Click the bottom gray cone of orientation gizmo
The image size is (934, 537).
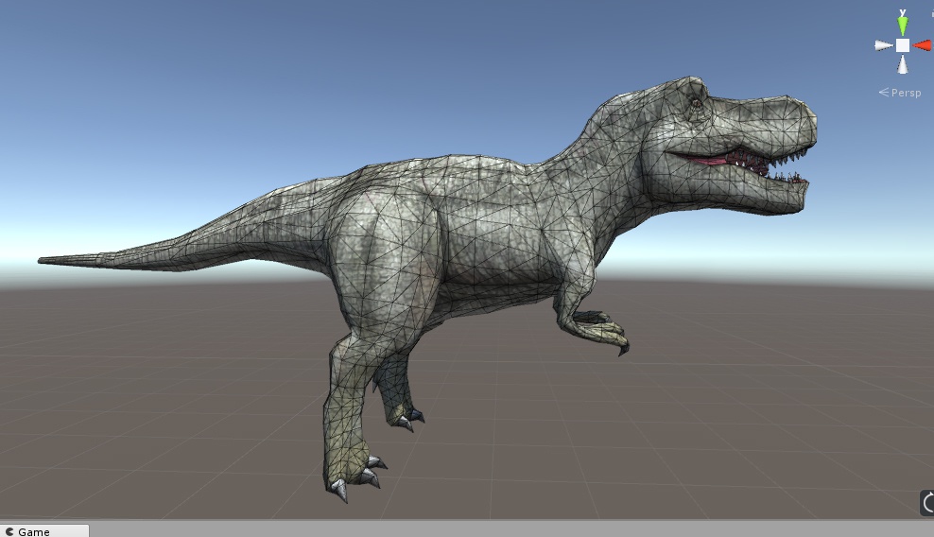pos(903,65)
